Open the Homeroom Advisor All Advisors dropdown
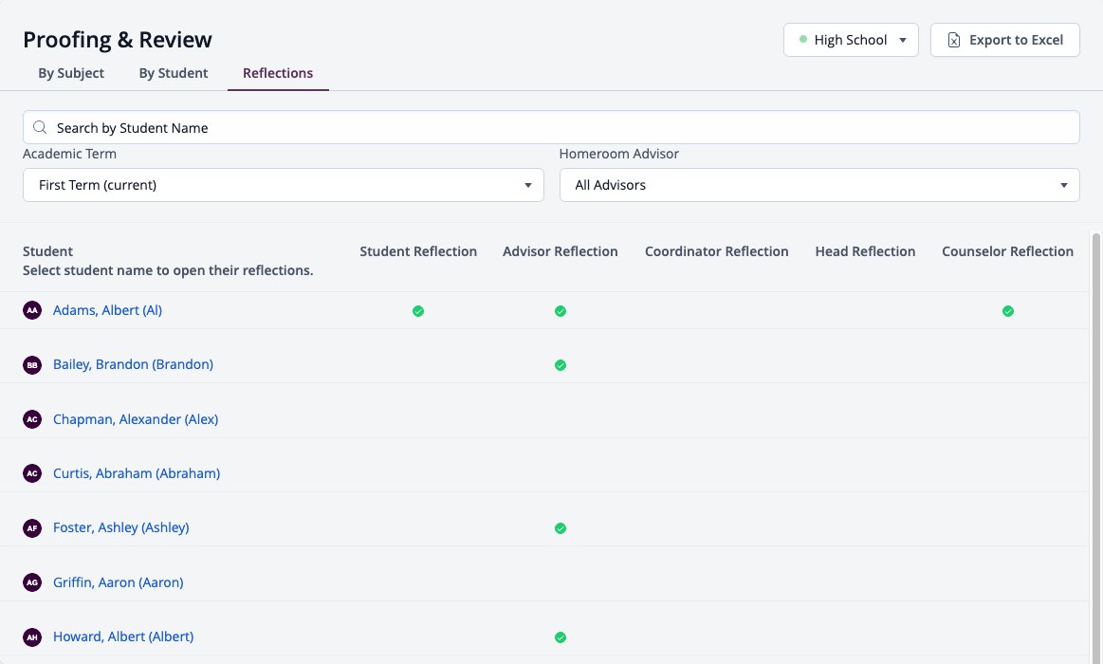Image resolution: width=1103 pixels, height=664 pixels. (819, 185)
